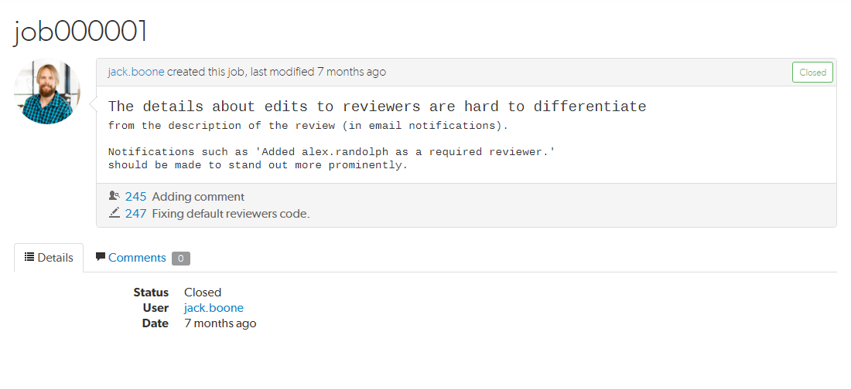Click the job000001 page title
This screenshot has height=389, width=851.
click(80, 31)
